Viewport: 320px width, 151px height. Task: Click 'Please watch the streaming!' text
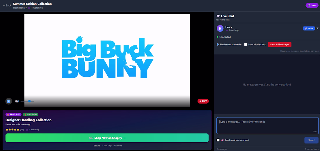click(18, 125)
